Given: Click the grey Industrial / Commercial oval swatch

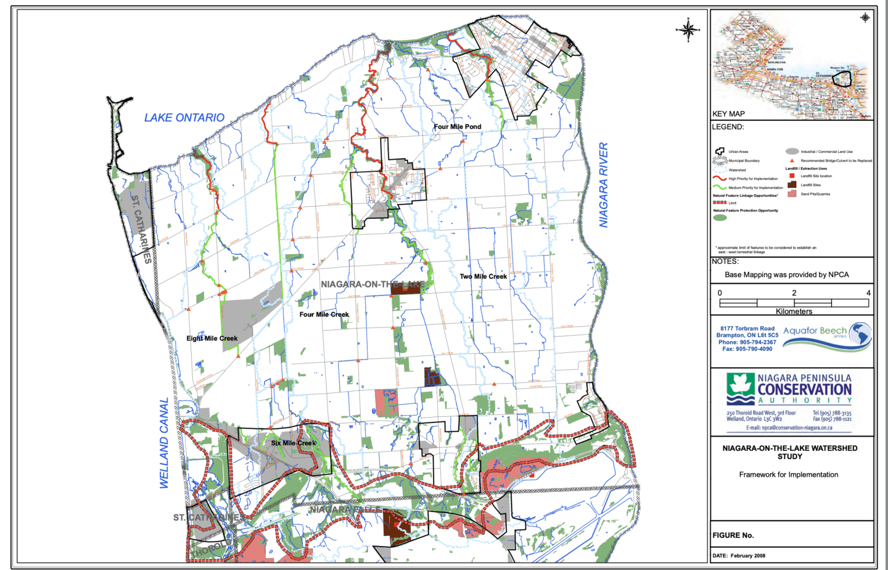Looking at the screenshot, I should point(792,151).
